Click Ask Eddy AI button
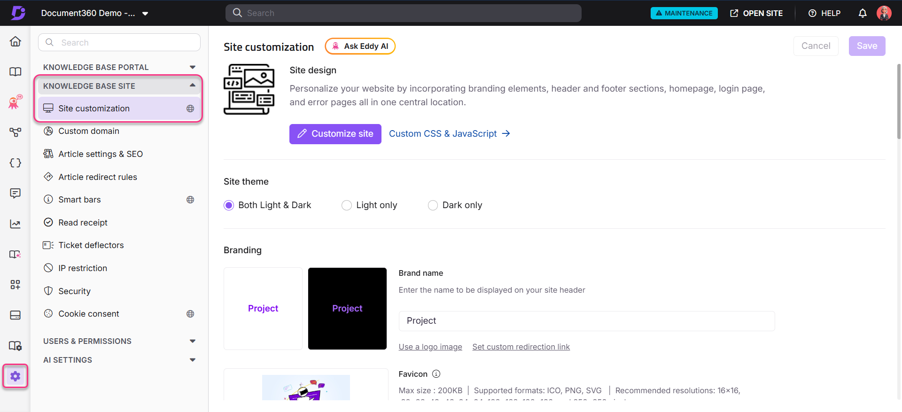 pyautogui.click(x=360, y=46)
